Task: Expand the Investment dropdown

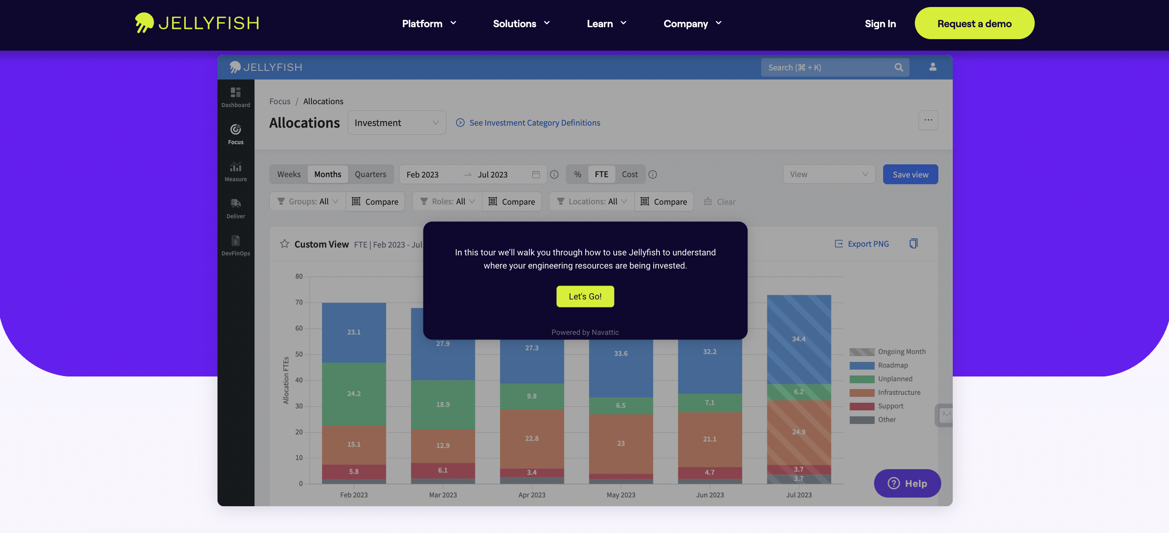Action: point(396,122)
